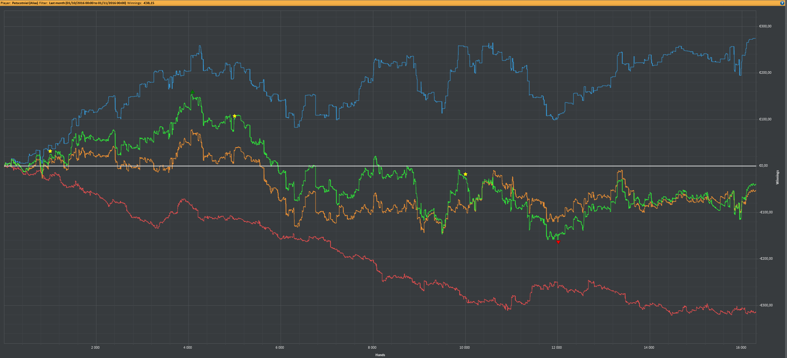Viewport: 787px width, 358px height.
Task: Click the yellow star near 1 000 hands
Action: [x=50, y=151]
